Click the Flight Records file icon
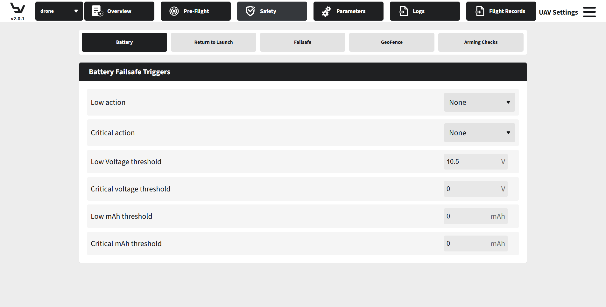Image resolution: width=606 pixels, height=307 pixels. pos(480,11)
